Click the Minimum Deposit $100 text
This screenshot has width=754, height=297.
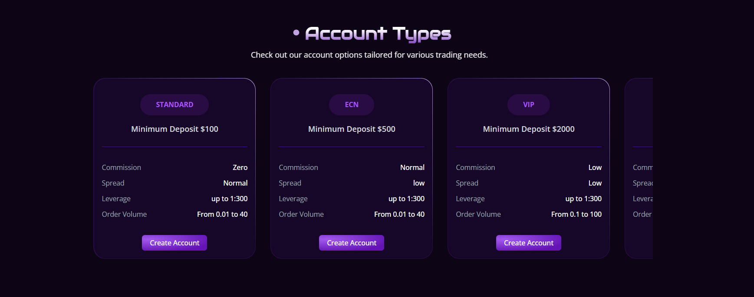coord(175,129)
